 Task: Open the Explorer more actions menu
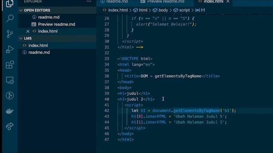[89, 1]
